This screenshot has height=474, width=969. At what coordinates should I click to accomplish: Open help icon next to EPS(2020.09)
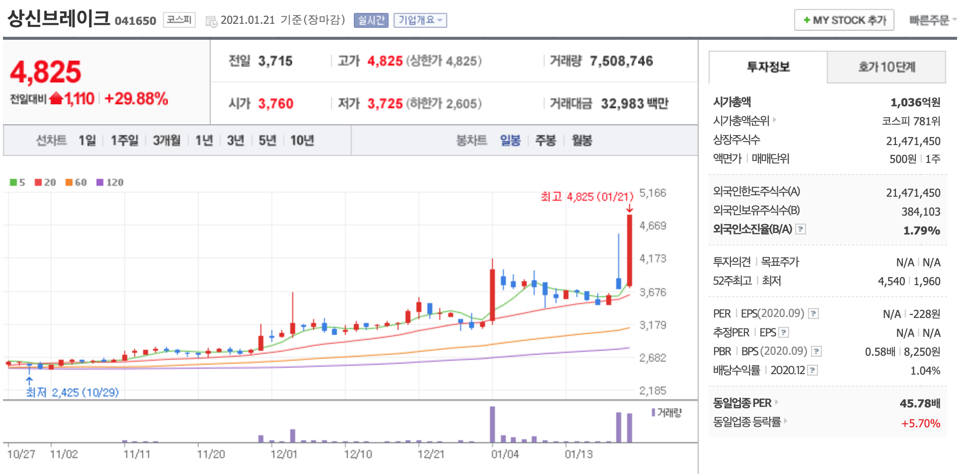click(813, 314)
